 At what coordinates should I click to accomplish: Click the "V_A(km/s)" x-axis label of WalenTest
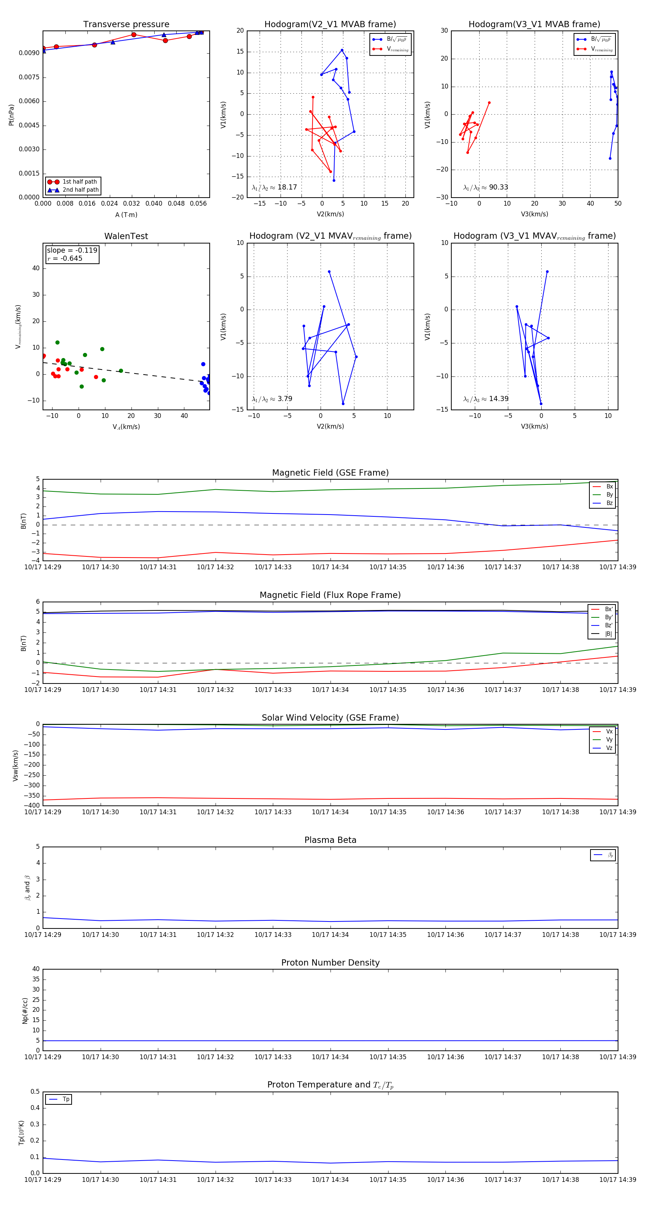point(126,427)
